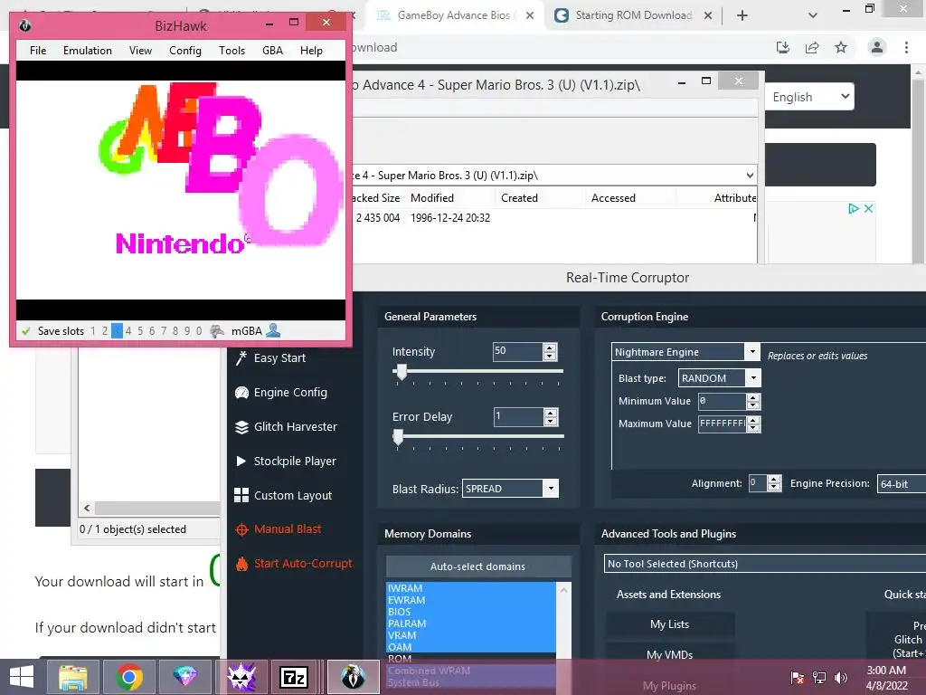The width and height of the screenshot is (926, 695).
Task: Open Stockpile Player play icon
Action: (x=241, y=461)
